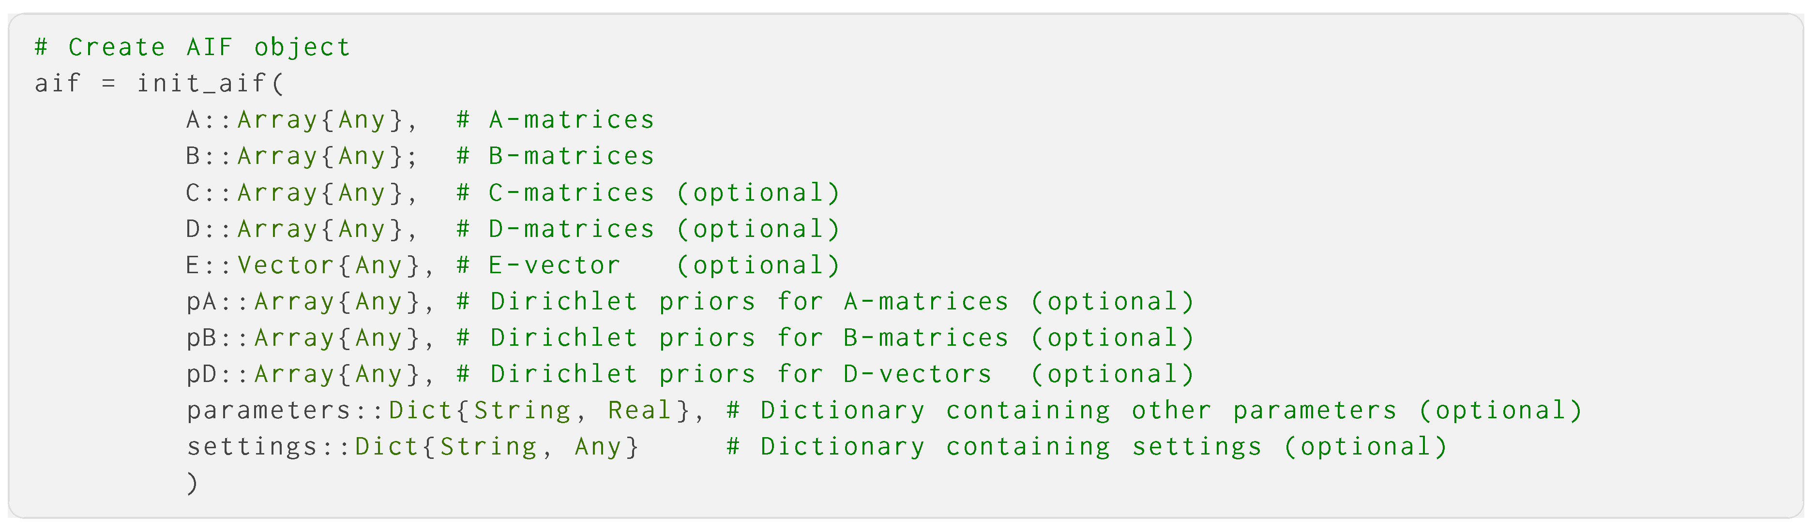Place cursor on the 'aif' variable name
Viewport: 1815px width, 529px height.
point(57,84)
